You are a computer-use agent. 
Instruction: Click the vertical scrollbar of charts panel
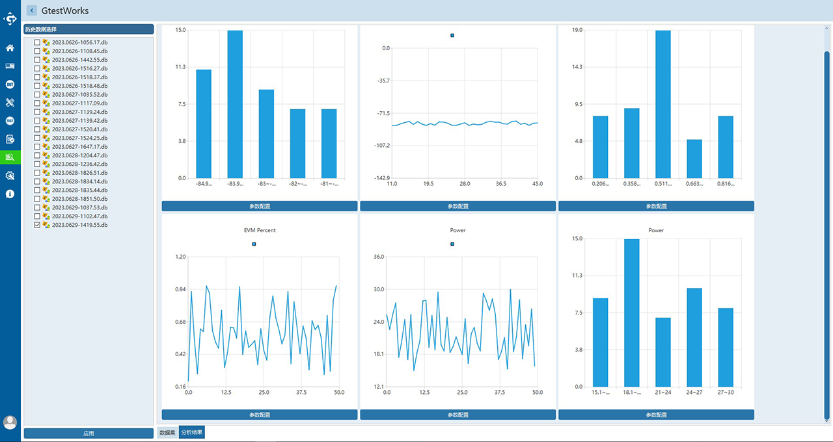click(827, 234)
